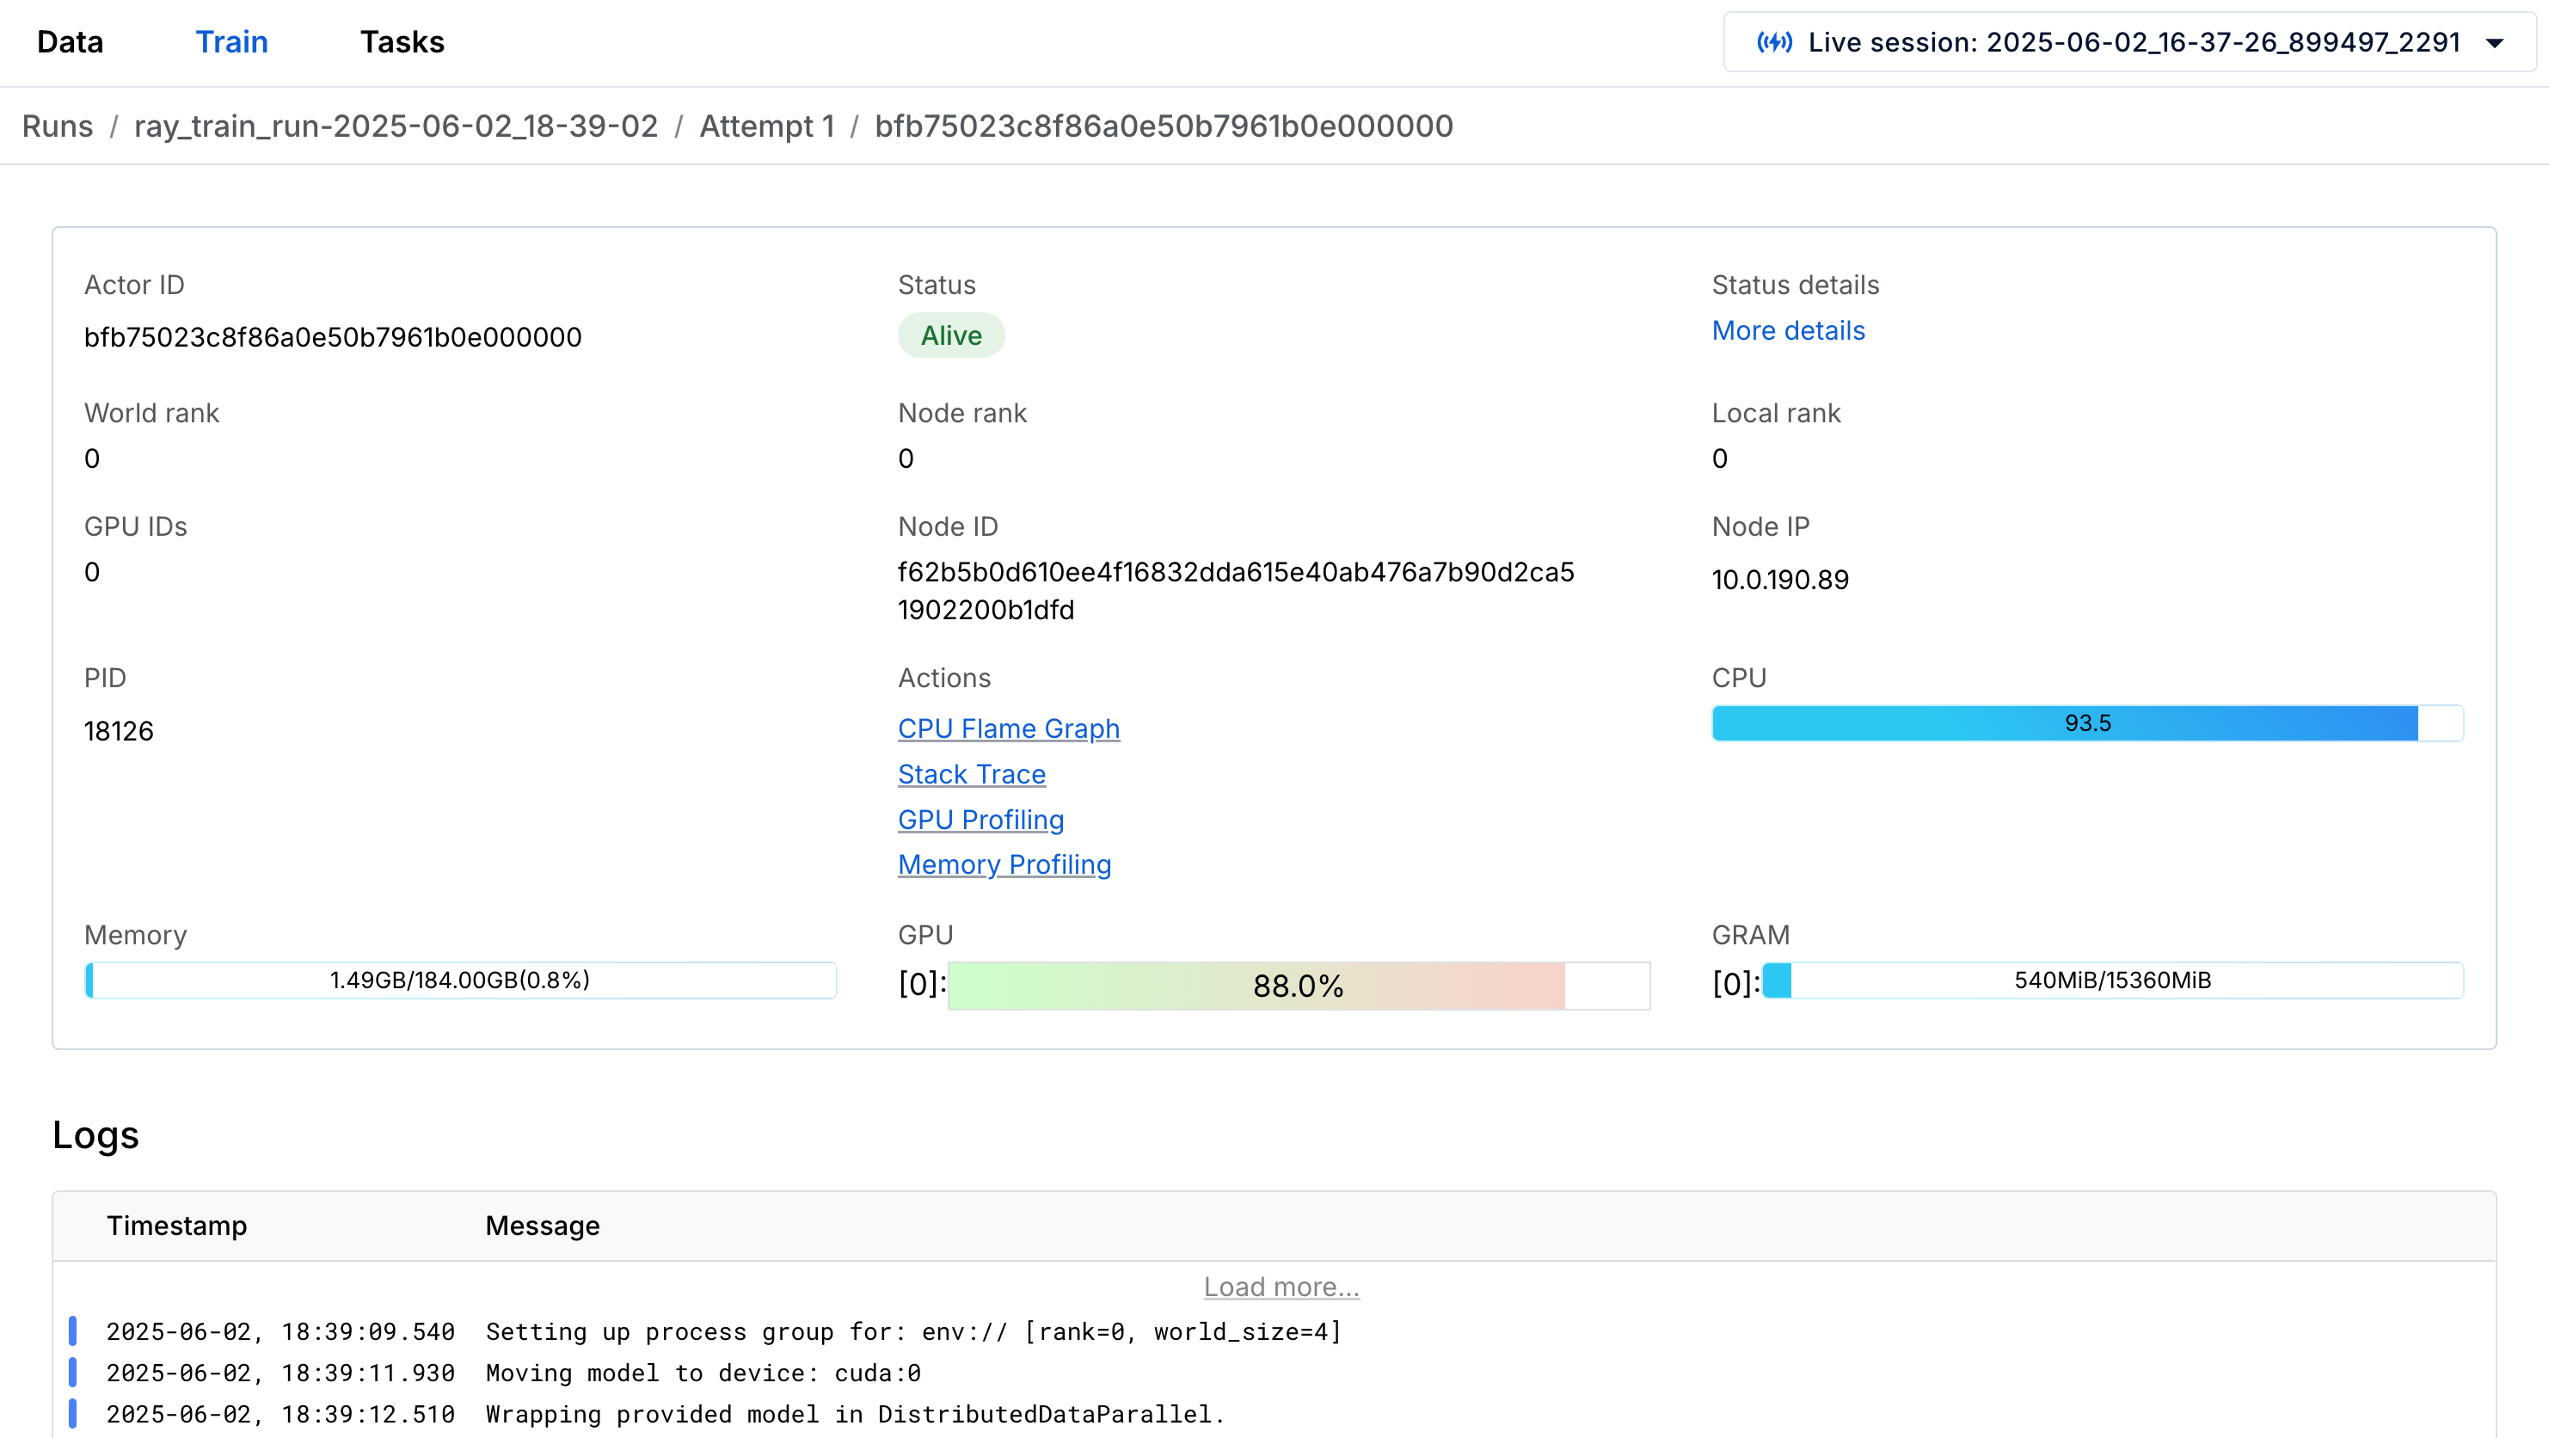
Task: Open the Data tab
Action: tap(71, 42)
